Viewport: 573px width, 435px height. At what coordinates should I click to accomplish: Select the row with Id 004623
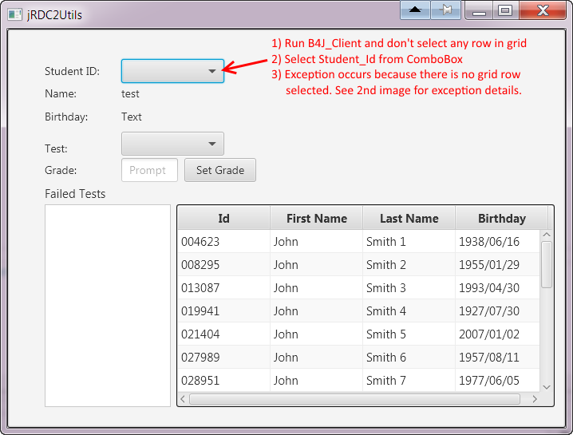(x=358, y=241)
